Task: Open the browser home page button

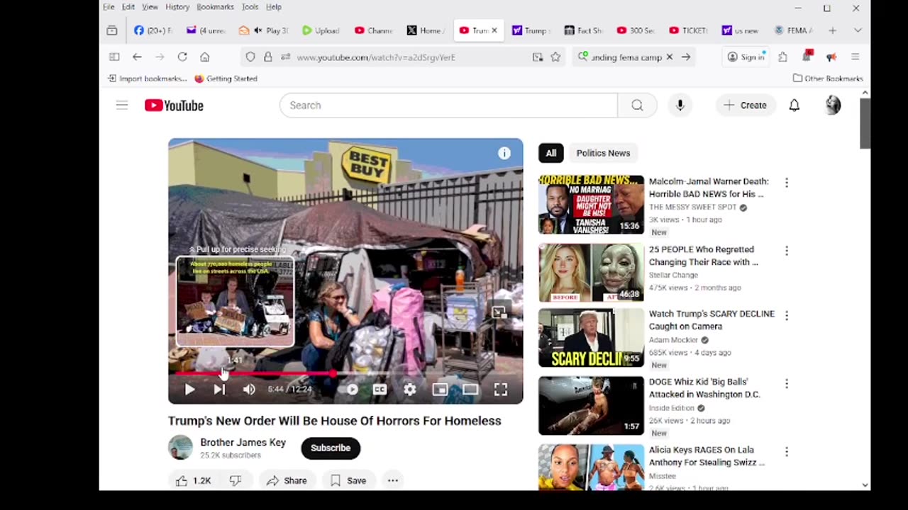Action: (204, 57)
